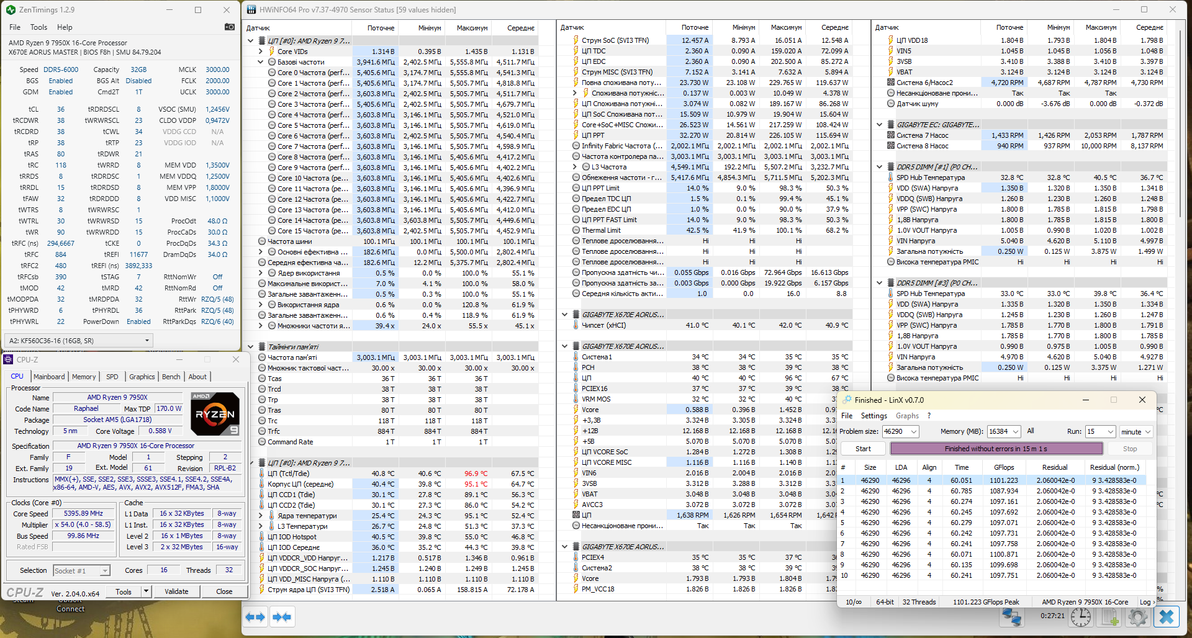Open the Memory (MiB) dropdown in LinX
The width and height of the screenshot is (1192, 638).
1016,431
